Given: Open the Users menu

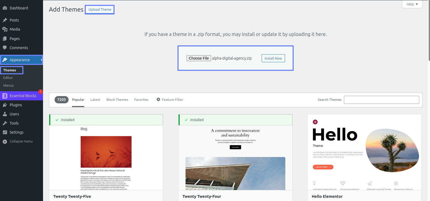Looking at the screenshot, I should click(x=22, y=114).
